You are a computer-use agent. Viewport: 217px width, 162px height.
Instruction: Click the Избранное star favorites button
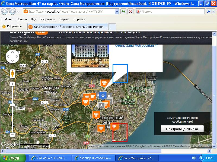click(12, 26)
